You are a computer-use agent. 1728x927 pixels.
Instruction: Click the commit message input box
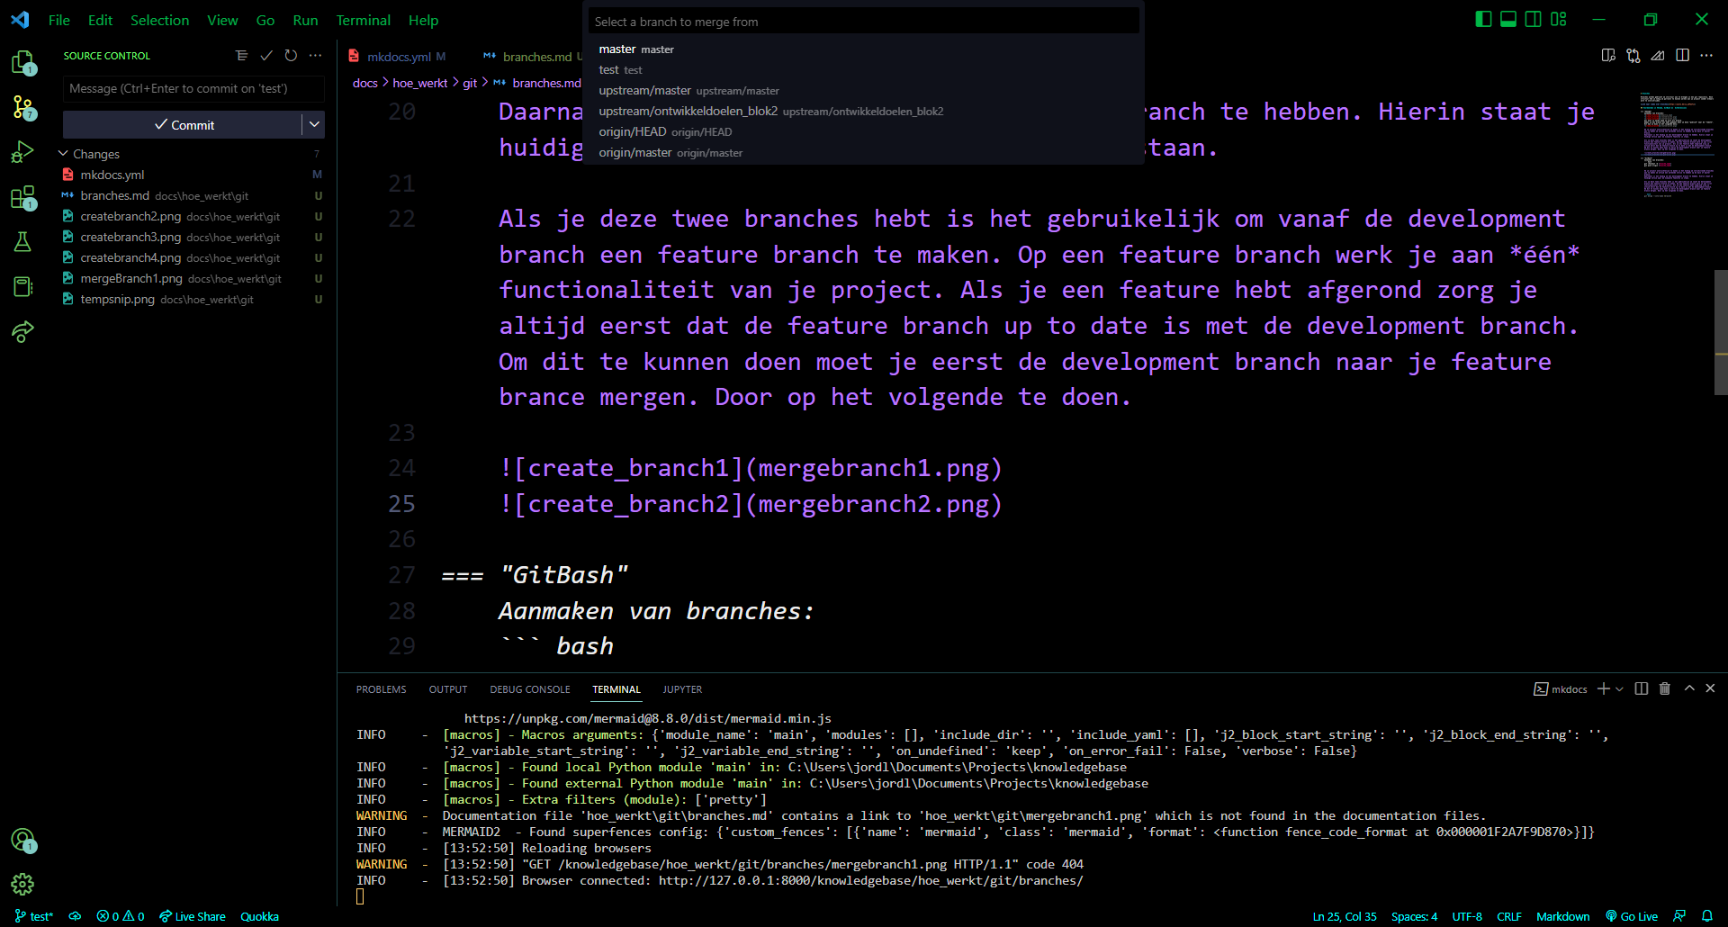(x=193, y=88)
